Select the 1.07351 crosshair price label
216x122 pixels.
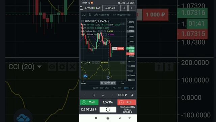(130, 31)
